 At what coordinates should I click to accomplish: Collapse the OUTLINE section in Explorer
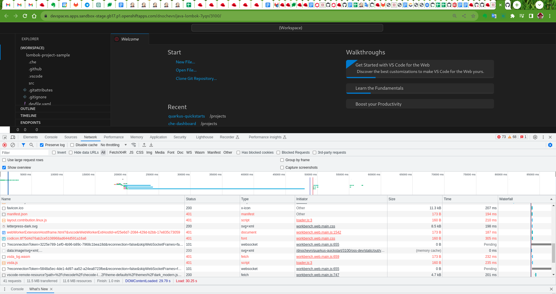pos(28,109)
